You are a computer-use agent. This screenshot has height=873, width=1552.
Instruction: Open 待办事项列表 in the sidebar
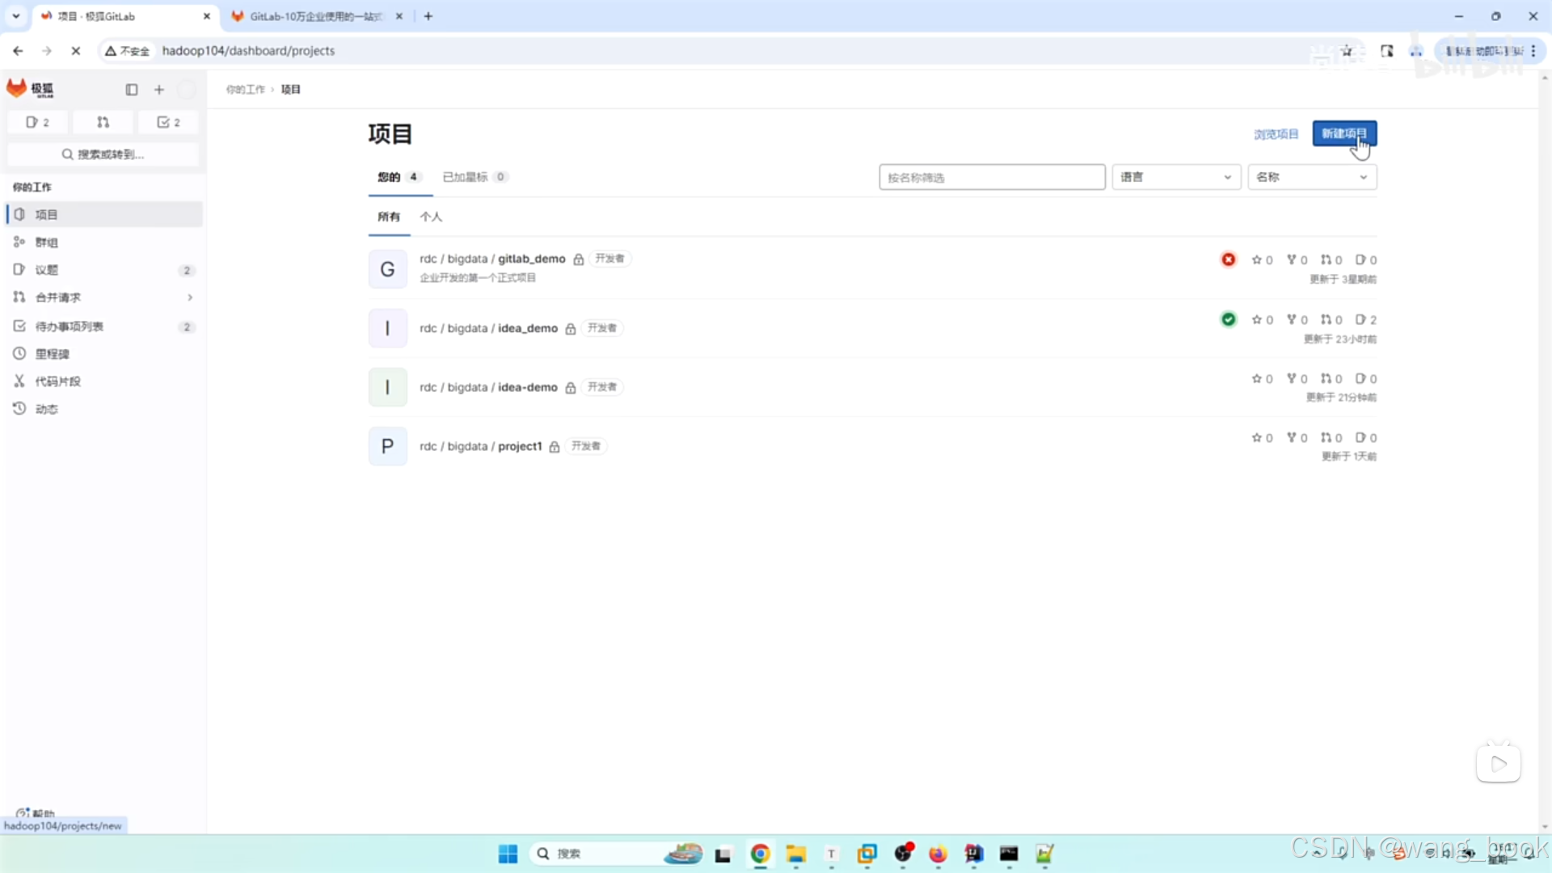pos(104,326)
